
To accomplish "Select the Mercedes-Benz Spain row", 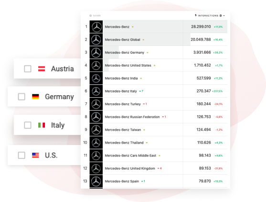I will (x=159, y=181).
